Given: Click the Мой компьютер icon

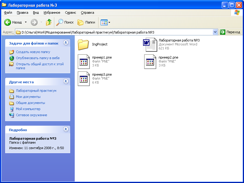Looking at the screenshot, I should coord(12,109).
